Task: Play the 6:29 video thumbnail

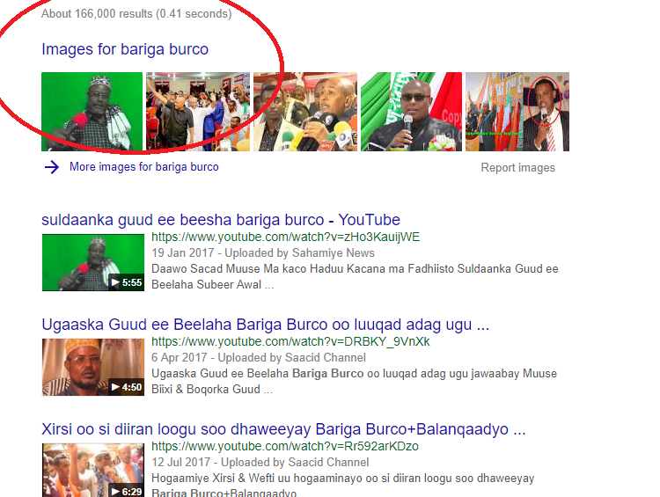Action: pyautogui.click(x=93, y=470)
